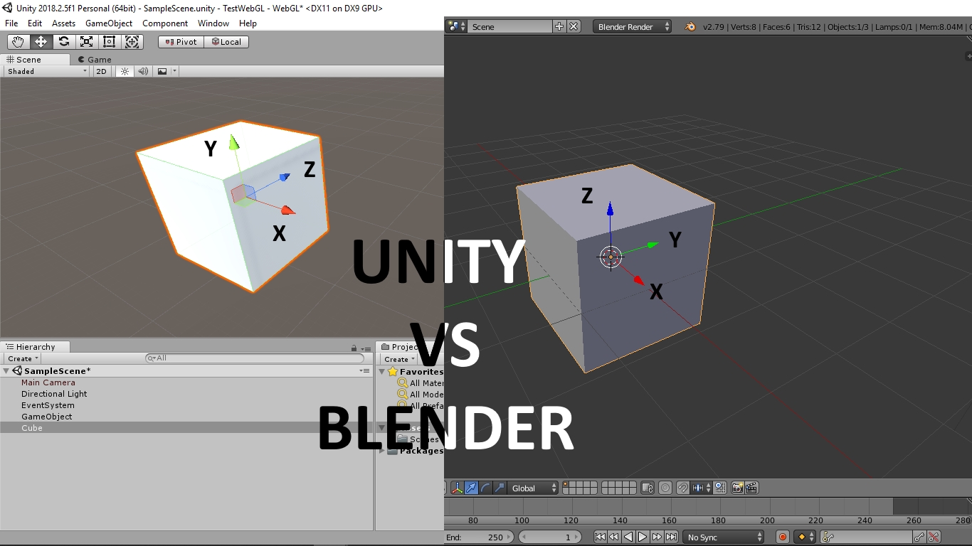Toggle scene audio speaker icon
The width and height of the screenshot is (972, 546).
pos(143,71)
